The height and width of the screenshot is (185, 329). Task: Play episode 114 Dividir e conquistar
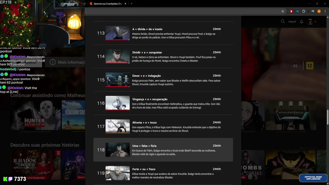(x=163, y=57)
